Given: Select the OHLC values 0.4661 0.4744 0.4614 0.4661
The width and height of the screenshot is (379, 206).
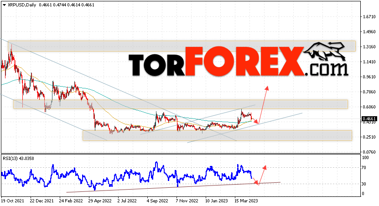Looking at the screenshot, I should (66, 5).
